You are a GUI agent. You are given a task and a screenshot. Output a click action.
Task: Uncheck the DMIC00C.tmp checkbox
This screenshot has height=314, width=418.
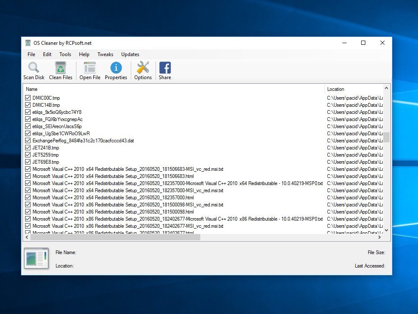28,98
